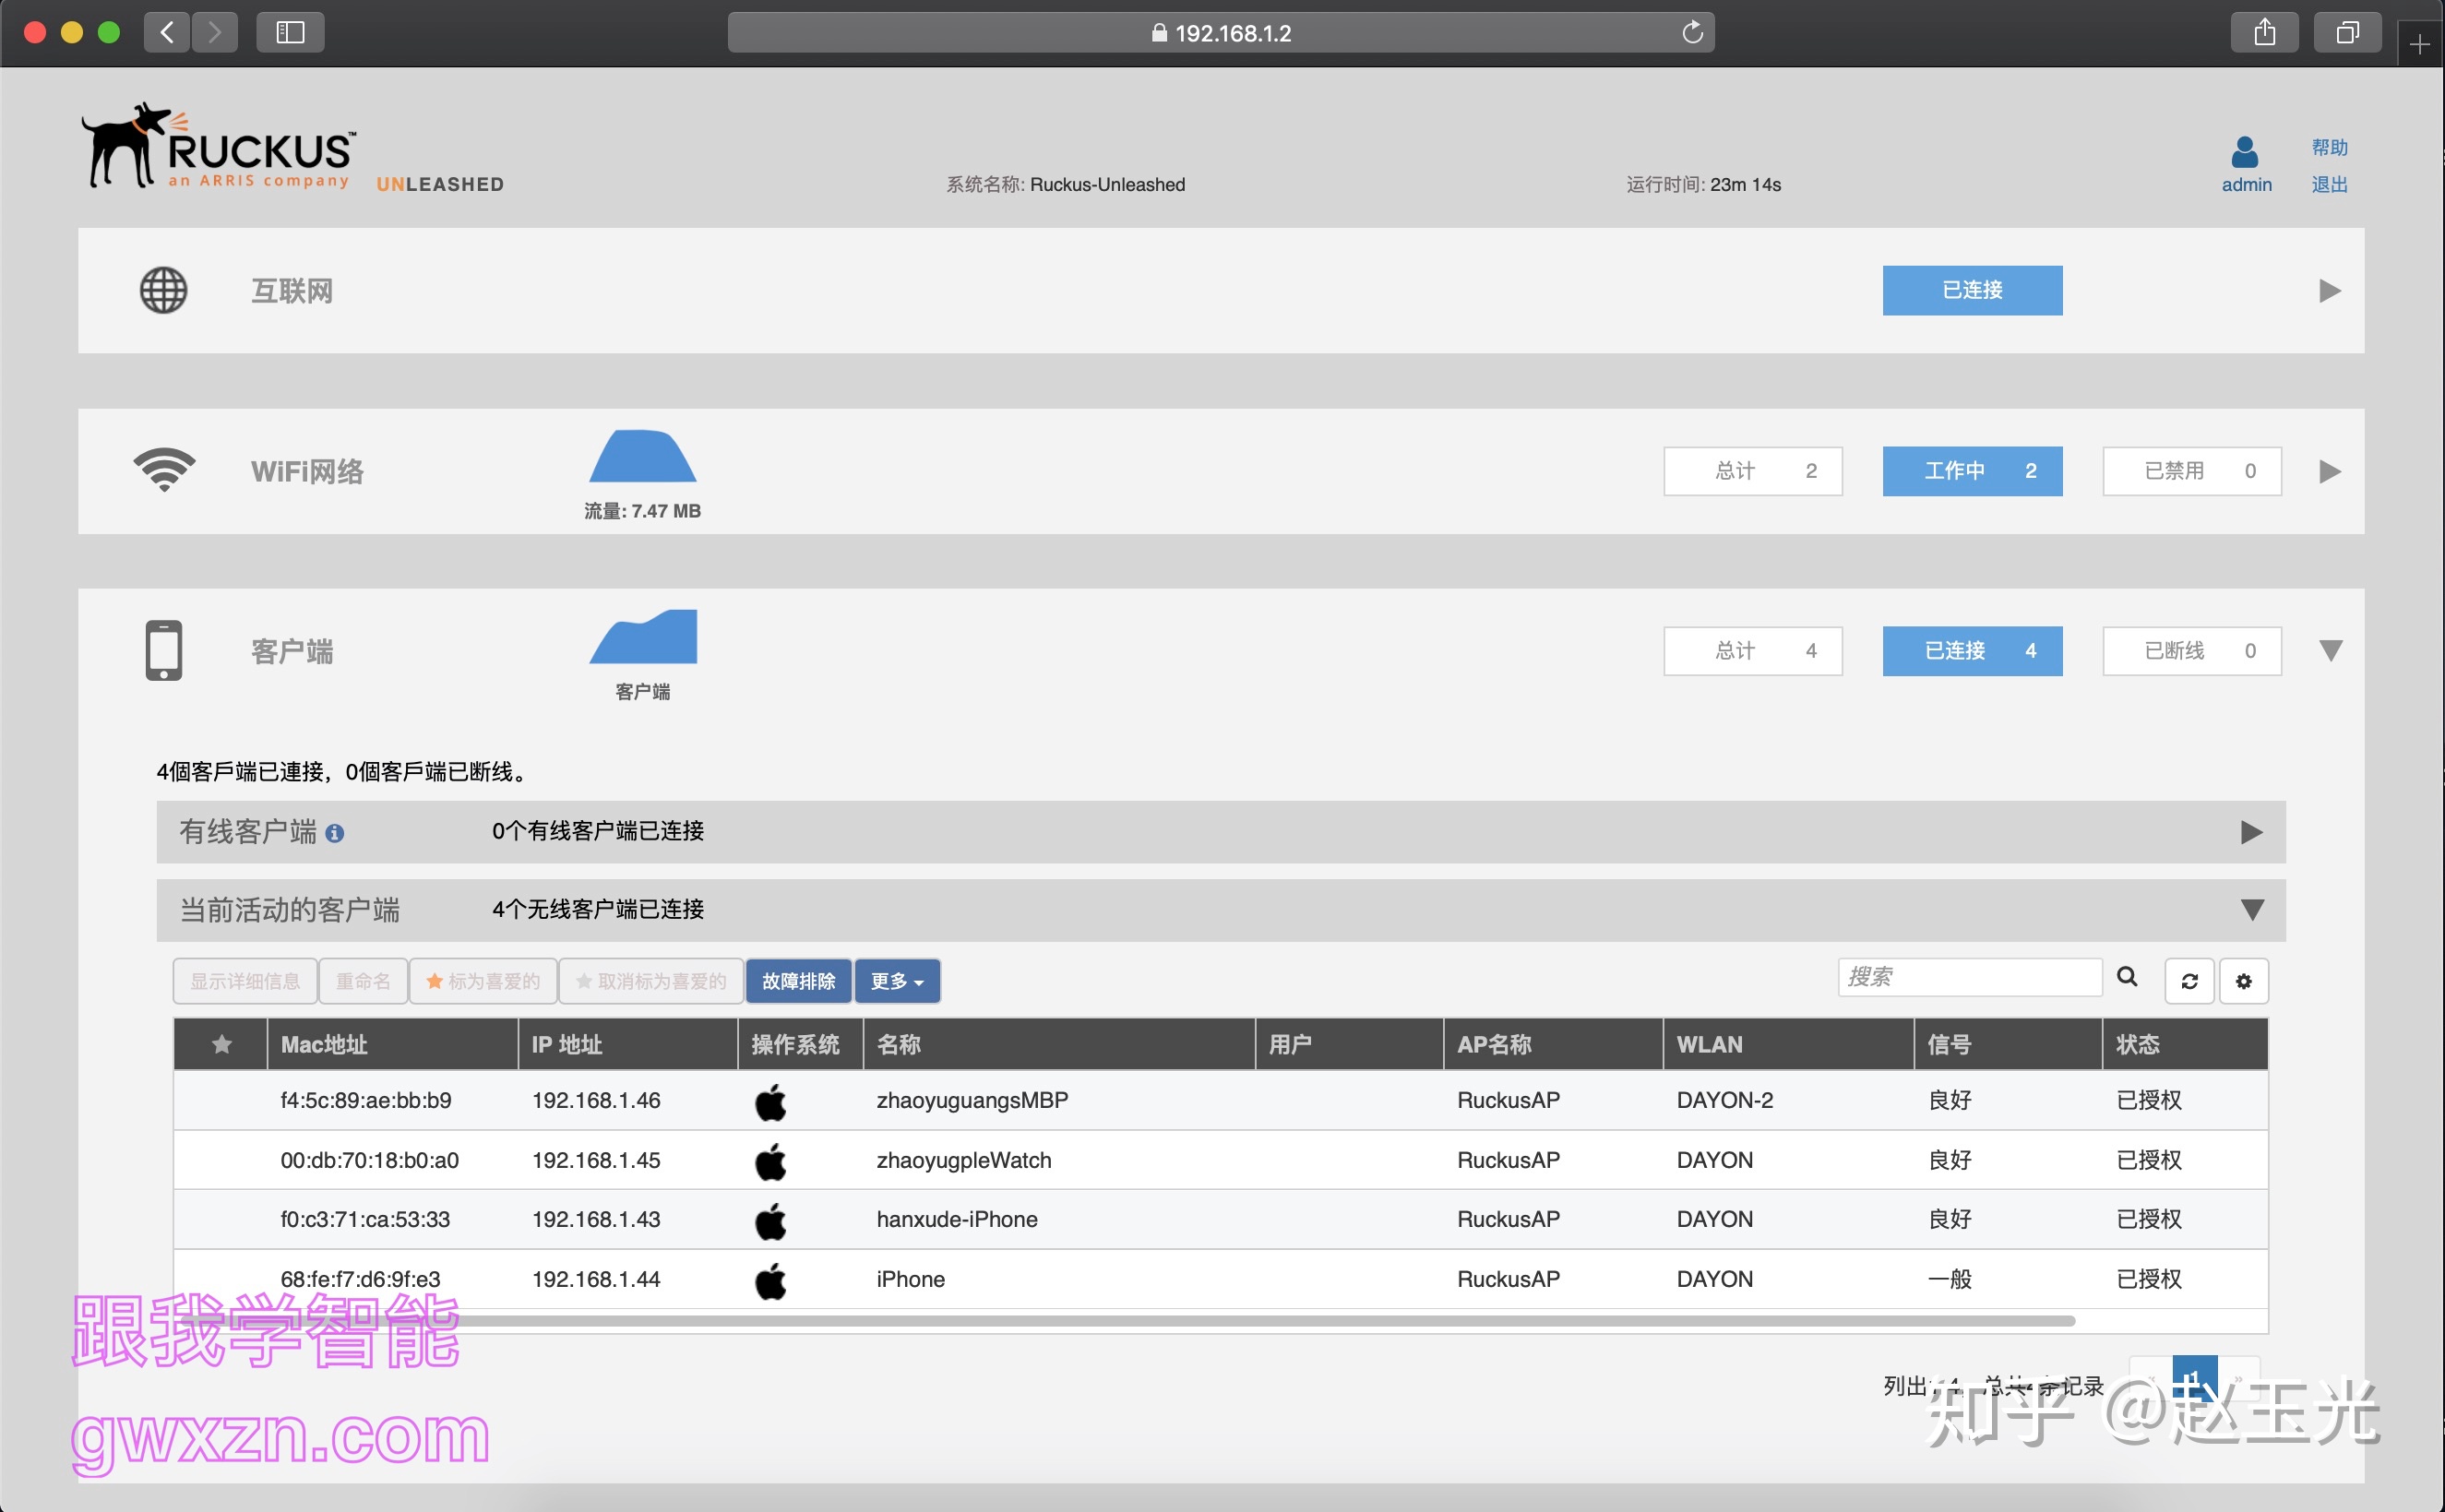Image resolution: width=2445 pixels, height=1512 pixels.
Task: Open the 更多 dropdown menu
Action: click(x=896, y=981)
